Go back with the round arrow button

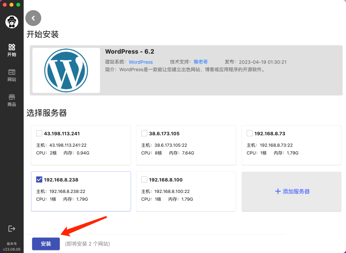(33, 18)
